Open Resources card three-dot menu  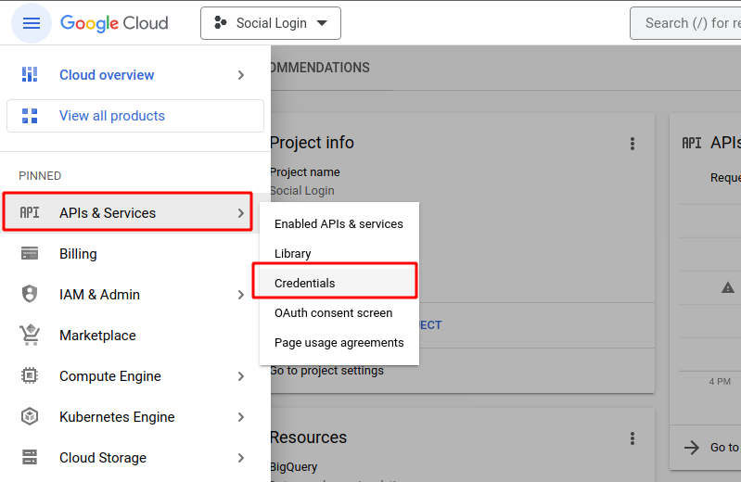[x=632, y=438]
